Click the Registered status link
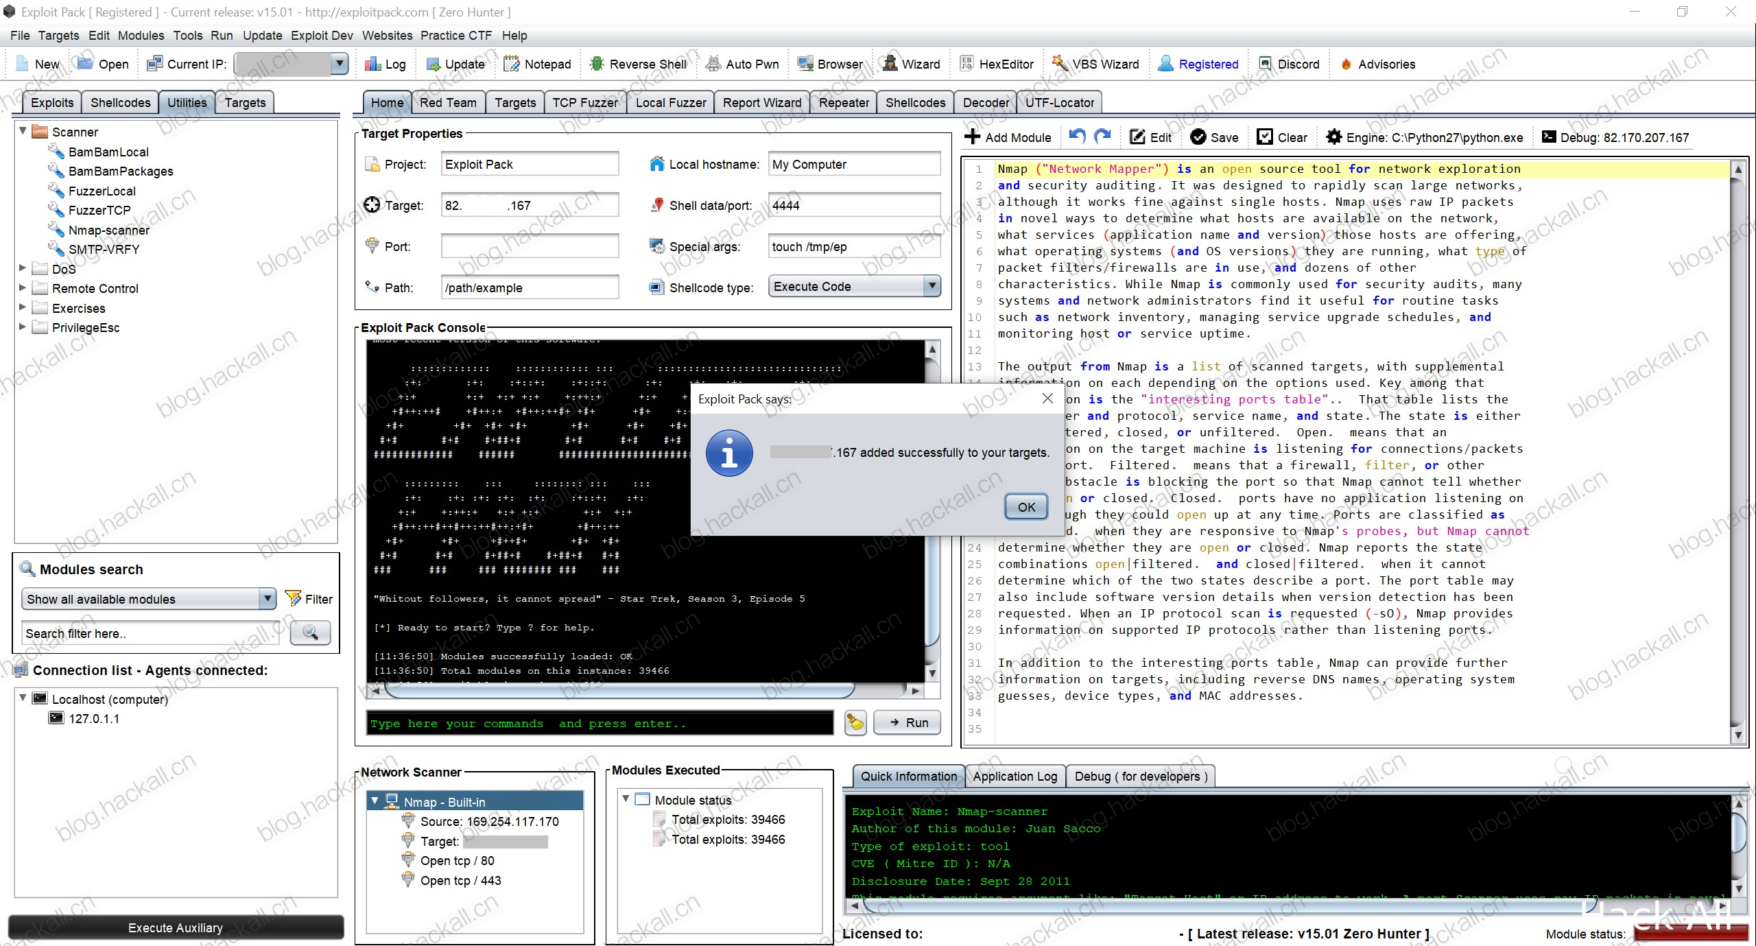1756x946 pixels. [x=1198, y=64]
